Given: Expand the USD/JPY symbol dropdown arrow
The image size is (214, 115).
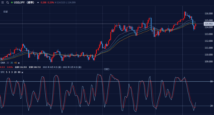Looking at the screenshot, I should [x=38, y=3].
